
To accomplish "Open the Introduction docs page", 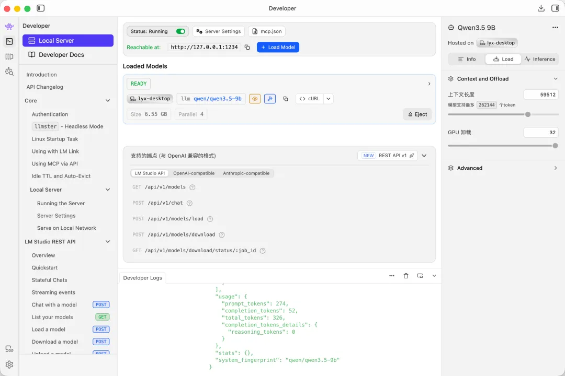I will 41,75.
